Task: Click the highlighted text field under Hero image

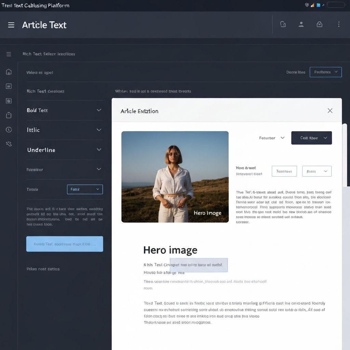Action: (x=199, y=265)
